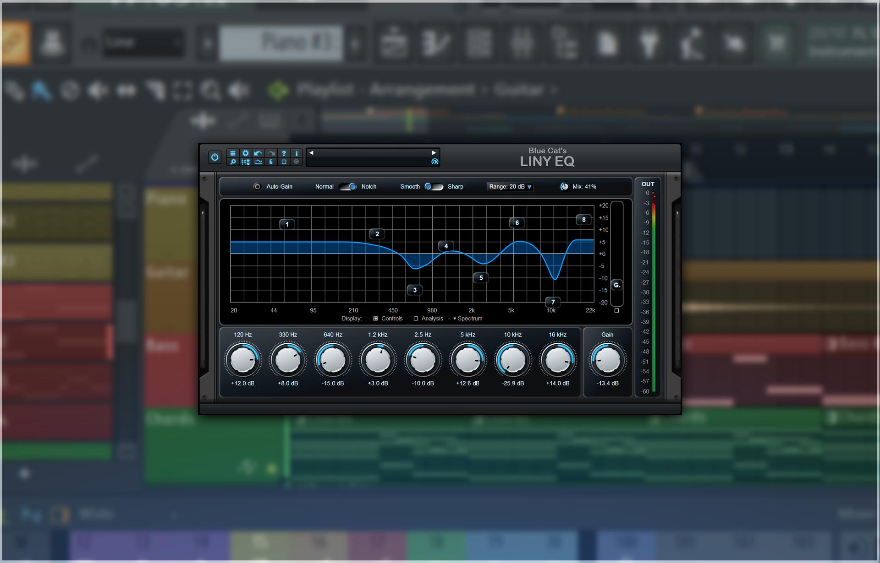
Task: Open the global settings gear icon
Action: click(x=246, y=153)
